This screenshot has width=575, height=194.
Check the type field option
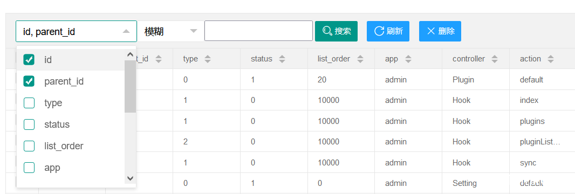(x=29, y=103)
